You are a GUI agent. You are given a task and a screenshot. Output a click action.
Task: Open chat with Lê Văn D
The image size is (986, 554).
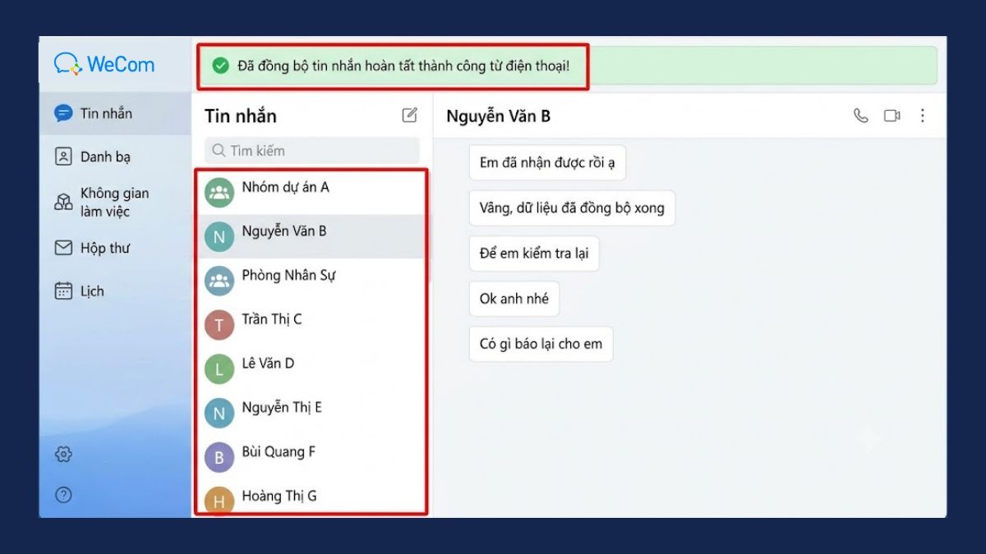pos(311,369)
